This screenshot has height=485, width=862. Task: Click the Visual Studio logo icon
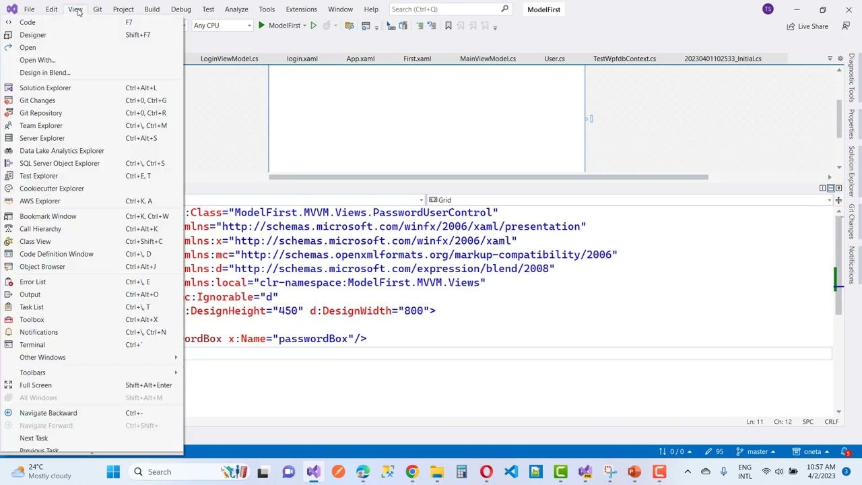[x=11, y=9]
